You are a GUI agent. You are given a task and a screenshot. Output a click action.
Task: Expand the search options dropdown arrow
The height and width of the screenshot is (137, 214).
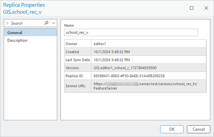point(54,23)
